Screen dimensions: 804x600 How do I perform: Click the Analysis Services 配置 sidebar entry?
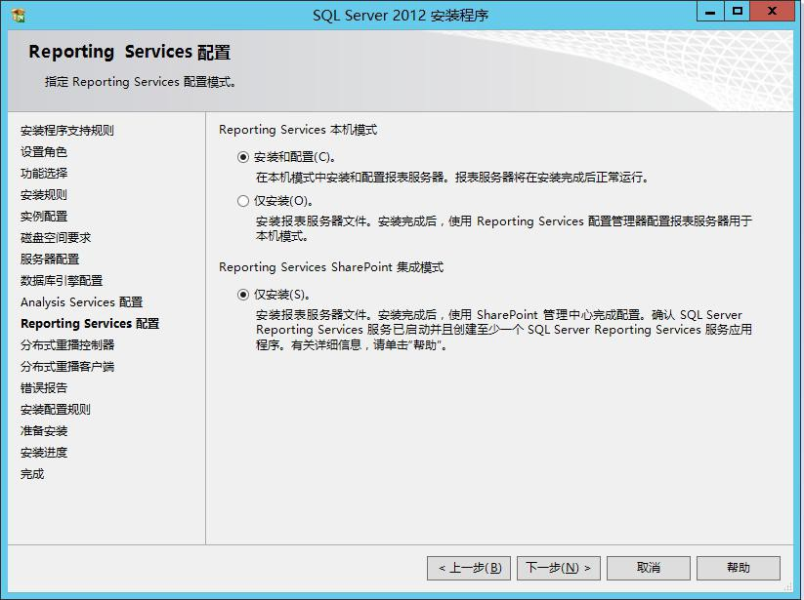[x=81, y=302]
